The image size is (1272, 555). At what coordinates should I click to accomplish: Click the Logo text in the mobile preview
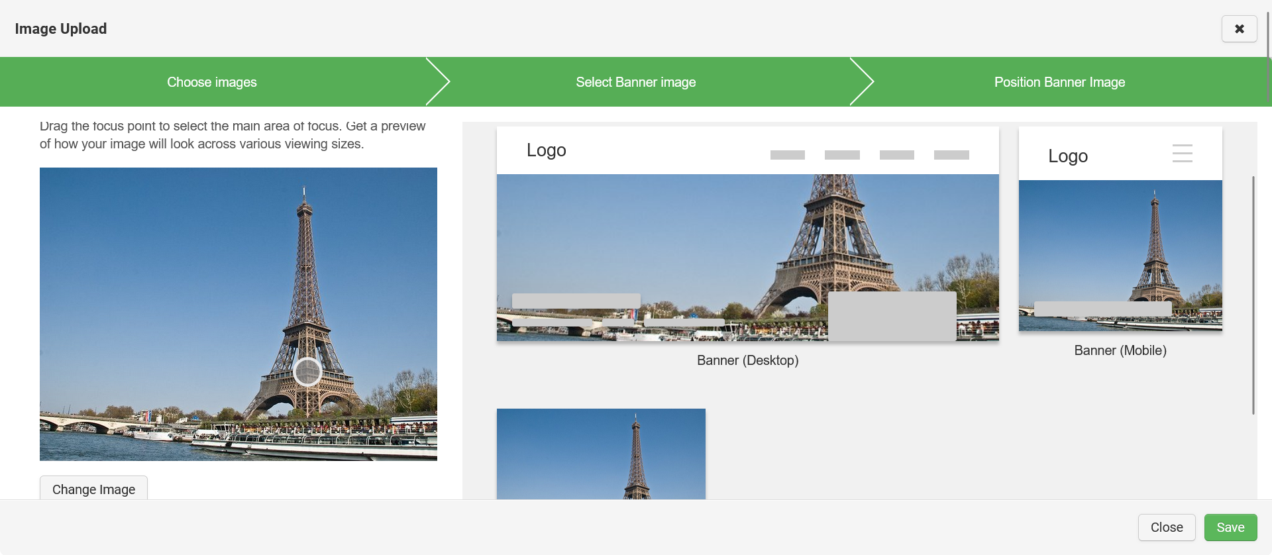pos(1067,156)
